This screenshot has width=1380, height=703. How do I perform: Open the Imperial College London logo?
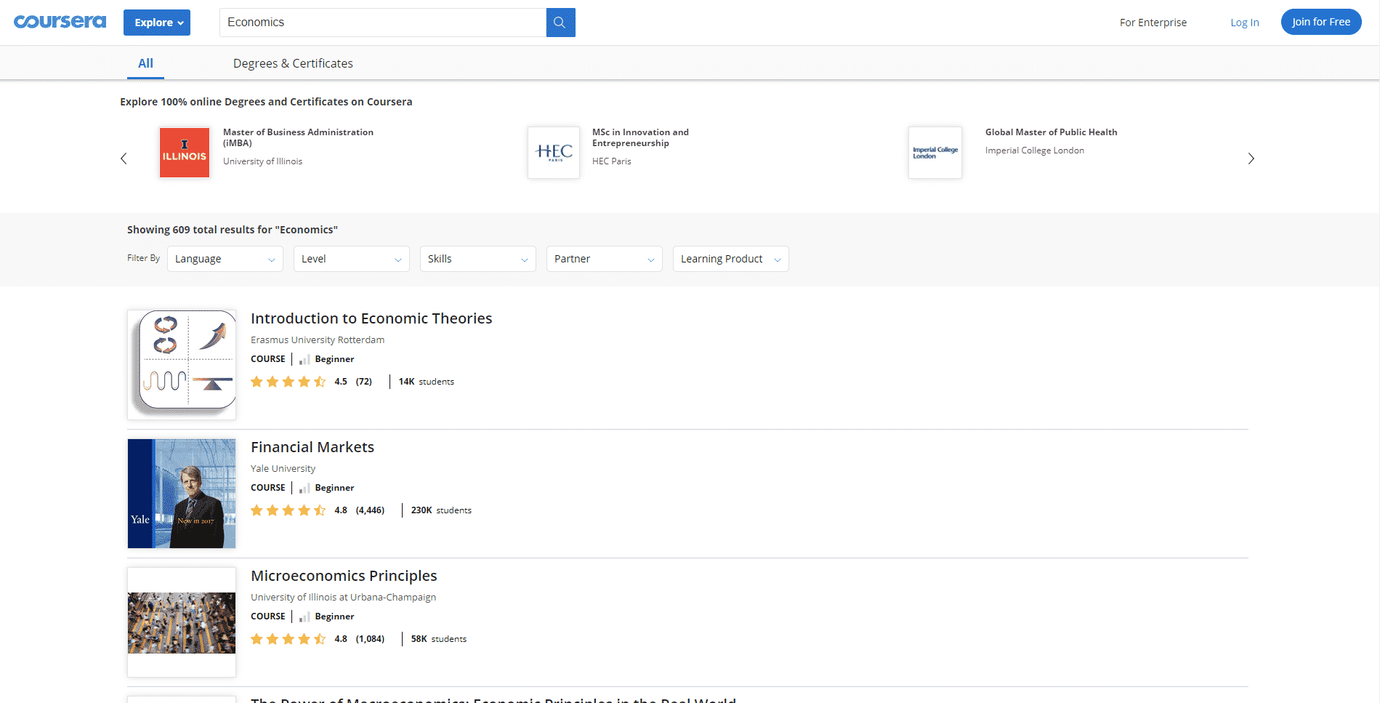(935, 153)
